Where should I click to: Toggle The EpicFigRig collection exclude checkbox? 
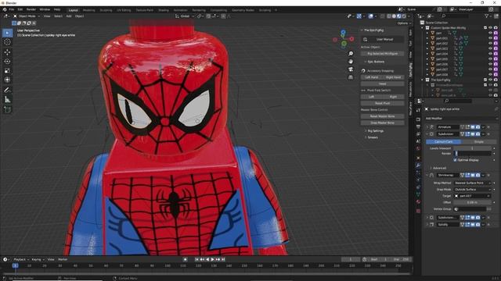click(x=485, y=80)
